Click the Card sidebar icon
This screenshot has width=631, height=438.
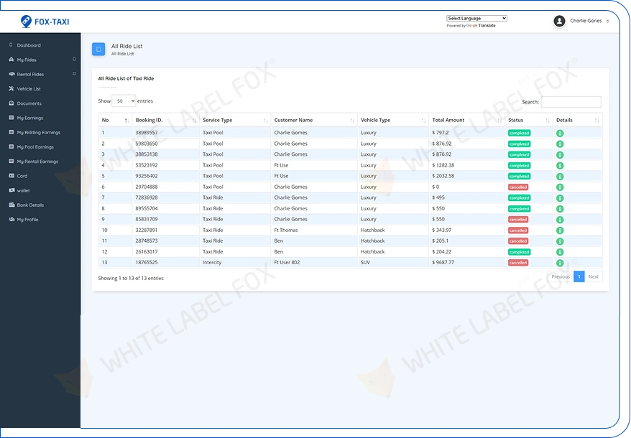click(x=11, y=176)
